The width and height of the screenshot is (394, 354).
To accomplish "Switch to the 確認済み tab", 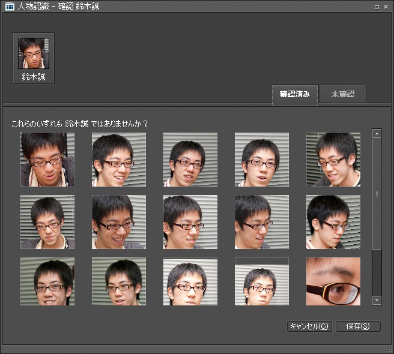I will [295, 95].
